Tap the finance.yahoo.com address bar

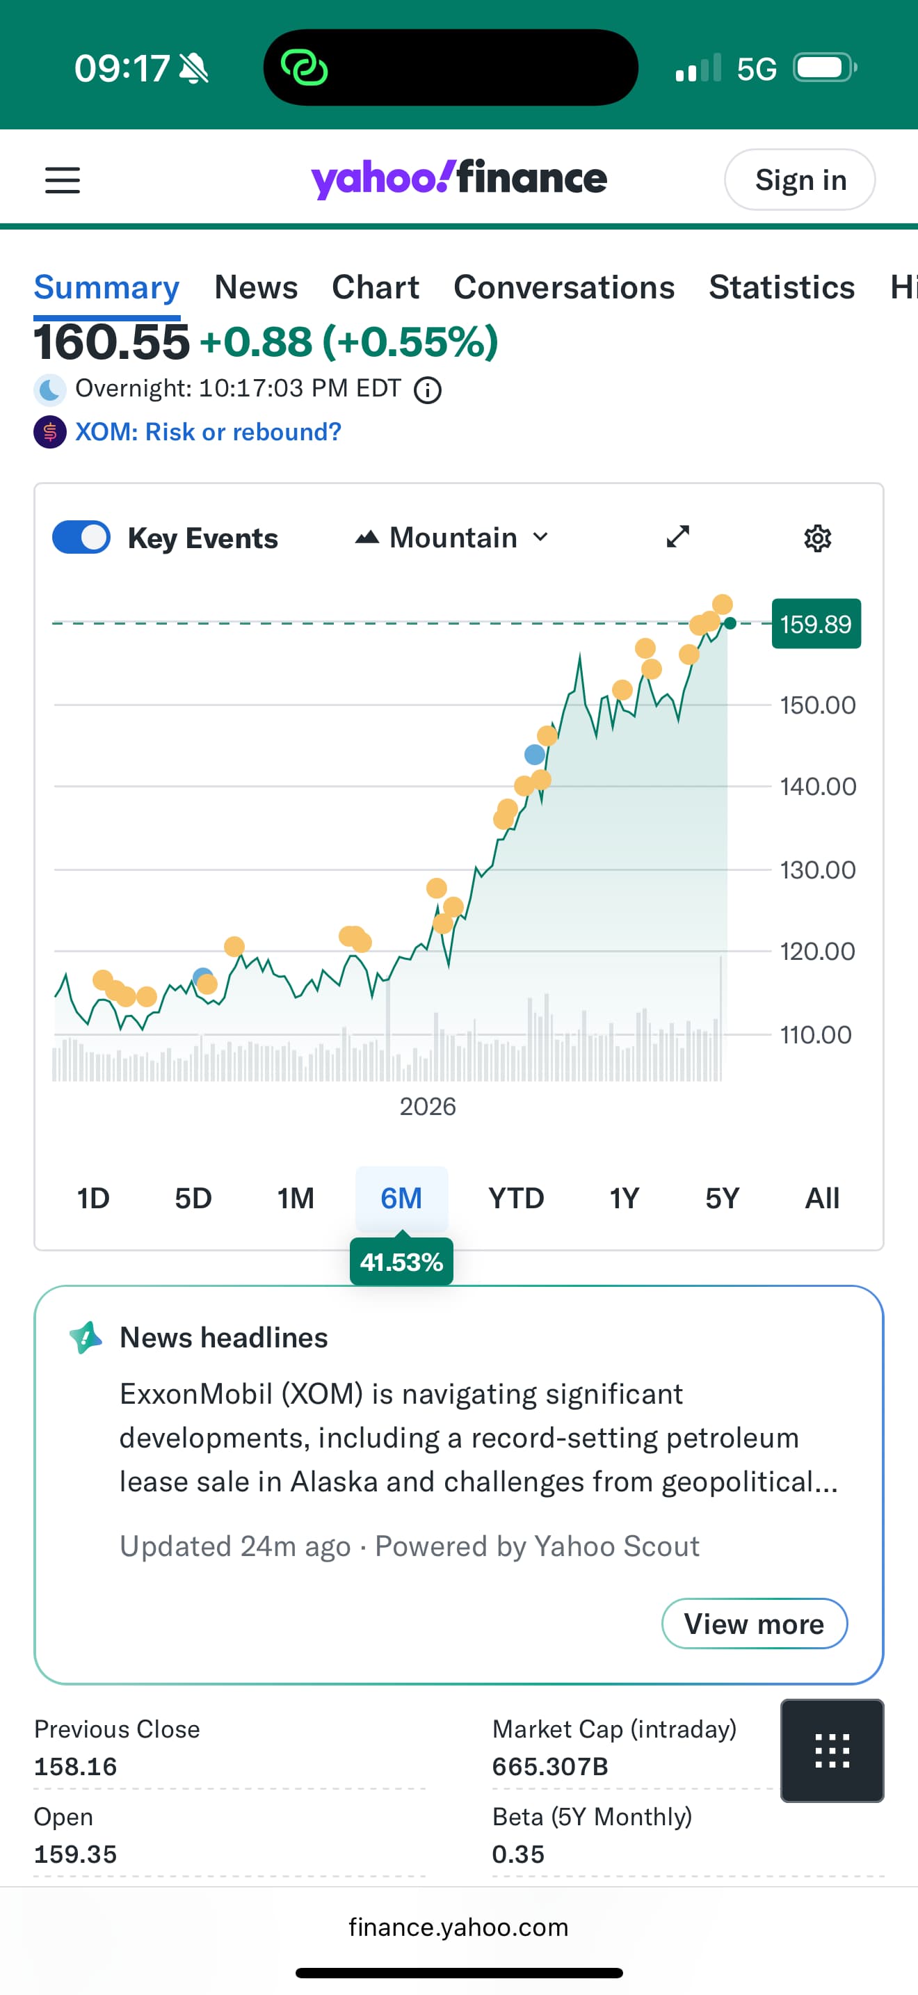pyautogui.click(x=458, y=1927)
